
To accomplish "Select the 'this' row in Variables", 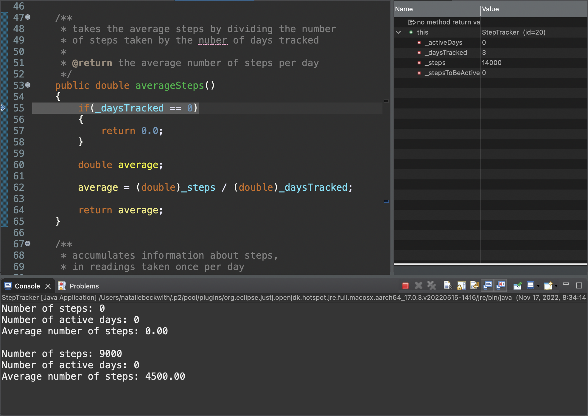I will coord(490,32).
